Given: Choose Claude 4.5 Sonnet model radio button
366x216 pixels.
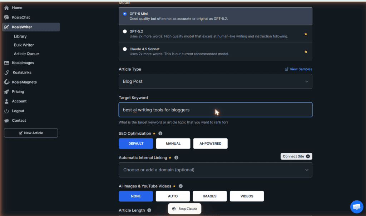Looking at the screenshot, I should click(125, 49).
